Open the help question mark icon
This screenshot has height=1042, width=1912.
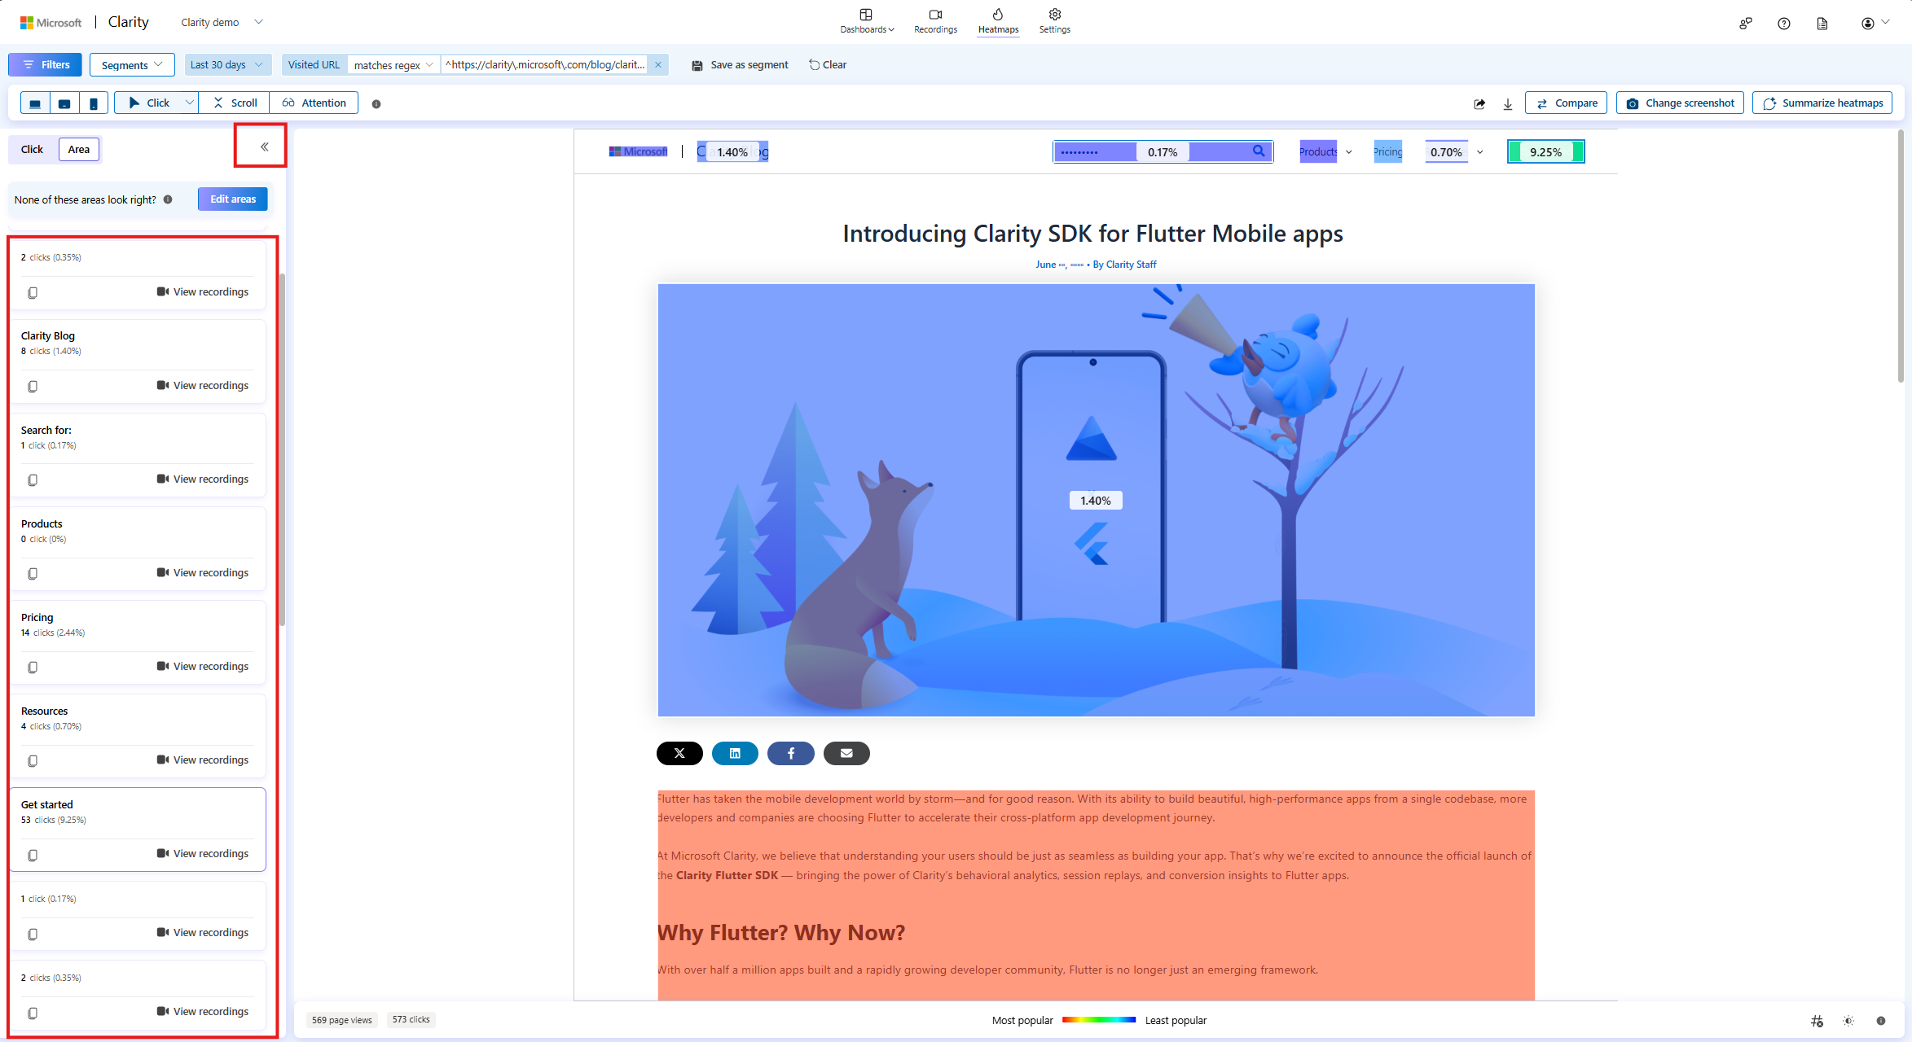(1784, 24)
